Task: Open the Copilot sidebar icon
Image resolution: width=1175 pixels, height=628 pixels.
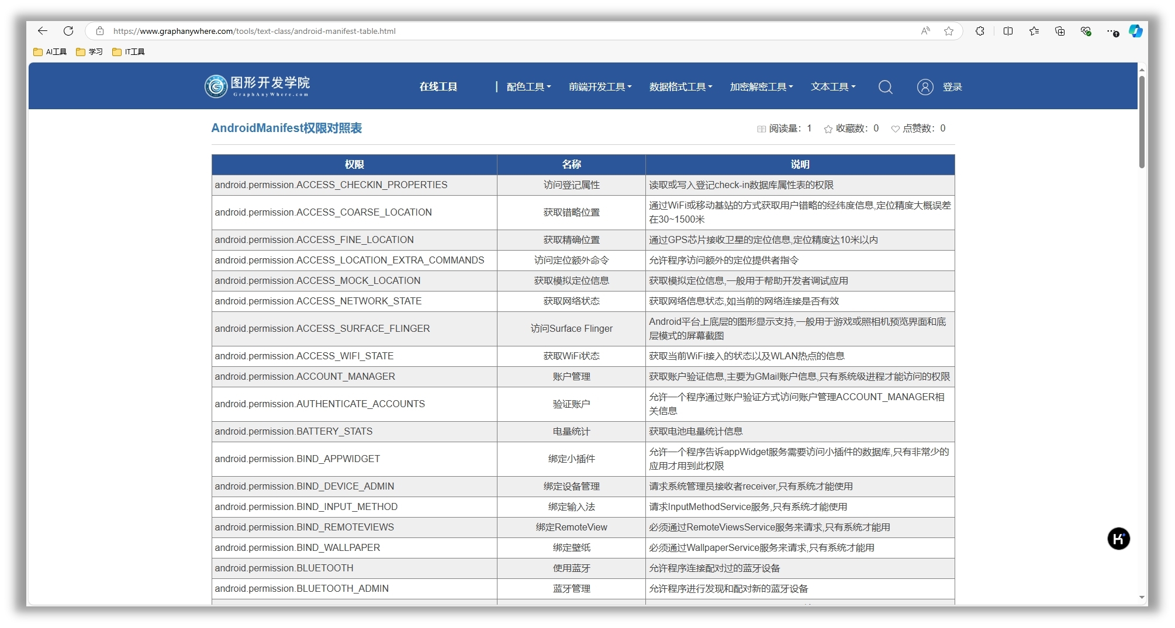Action: pos(1136,31)
